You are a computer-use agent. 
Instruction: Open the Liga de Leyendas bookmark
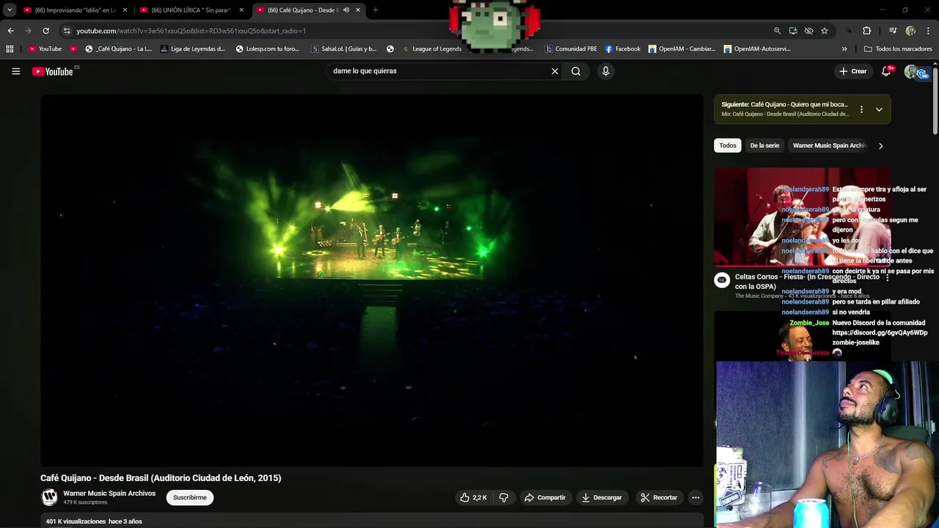click(192, 49)
